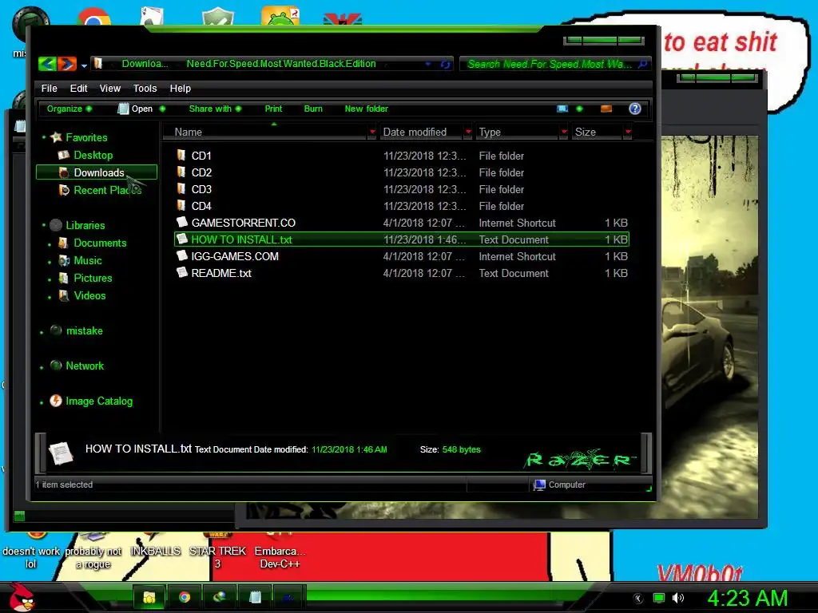Toggle the preview pane icon

click(x=606, y=109)
